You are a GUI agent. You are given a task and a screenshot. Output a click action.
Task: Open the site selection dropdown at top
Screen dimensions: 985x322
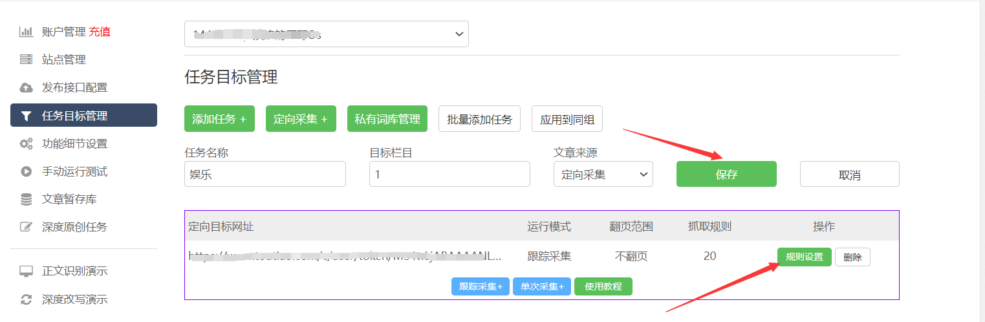click(326, 34)
